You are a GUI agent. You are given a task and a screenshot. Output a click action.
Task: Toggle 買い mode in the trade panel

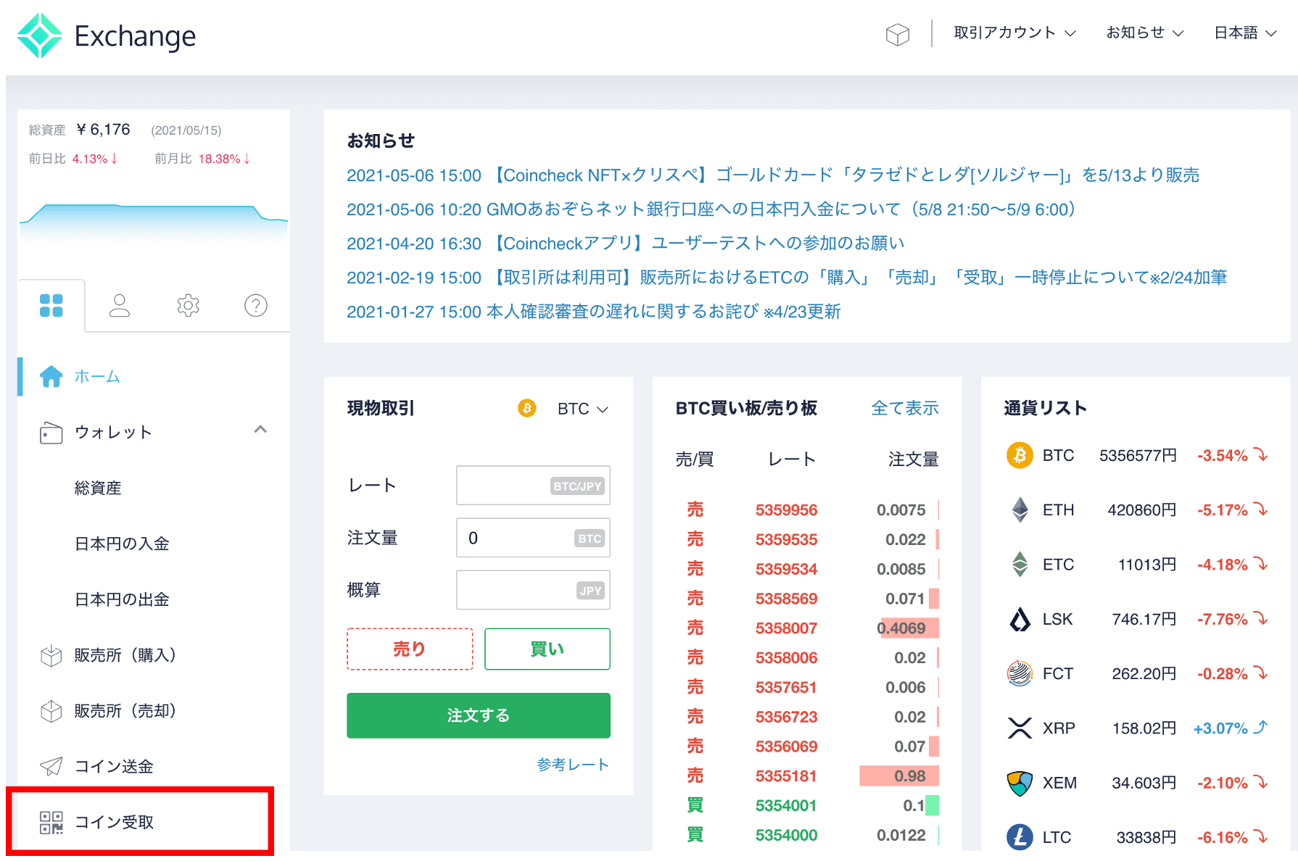coord(547,649)
